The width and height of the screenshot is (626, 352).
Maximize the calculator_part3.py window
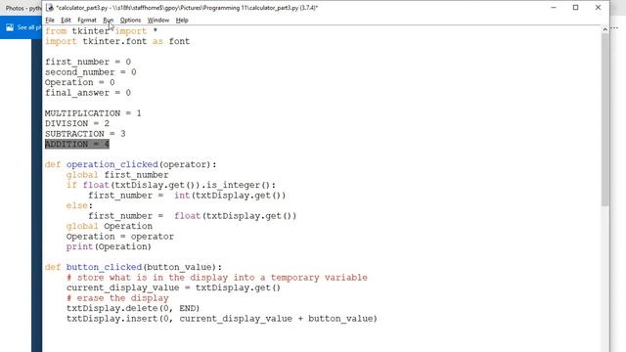click(x=576, y=8)
